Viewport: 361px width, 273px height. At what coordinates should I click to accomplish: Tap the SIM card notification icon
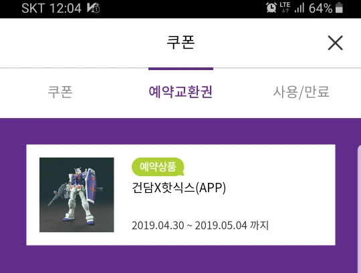[x=93, y=8]
